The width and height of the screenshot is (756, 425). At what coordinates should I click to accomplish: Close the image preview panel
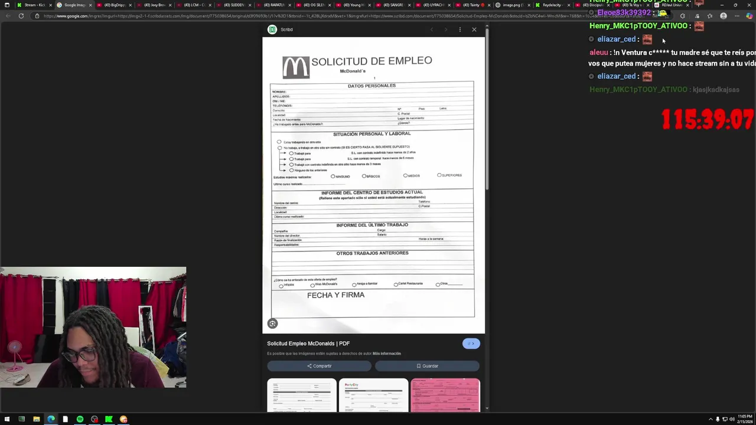pos(474,30)
